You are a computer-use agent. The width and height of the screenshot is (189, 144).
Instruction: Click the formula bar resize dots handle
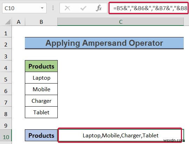pyautogui.click(x=53, y=8)
